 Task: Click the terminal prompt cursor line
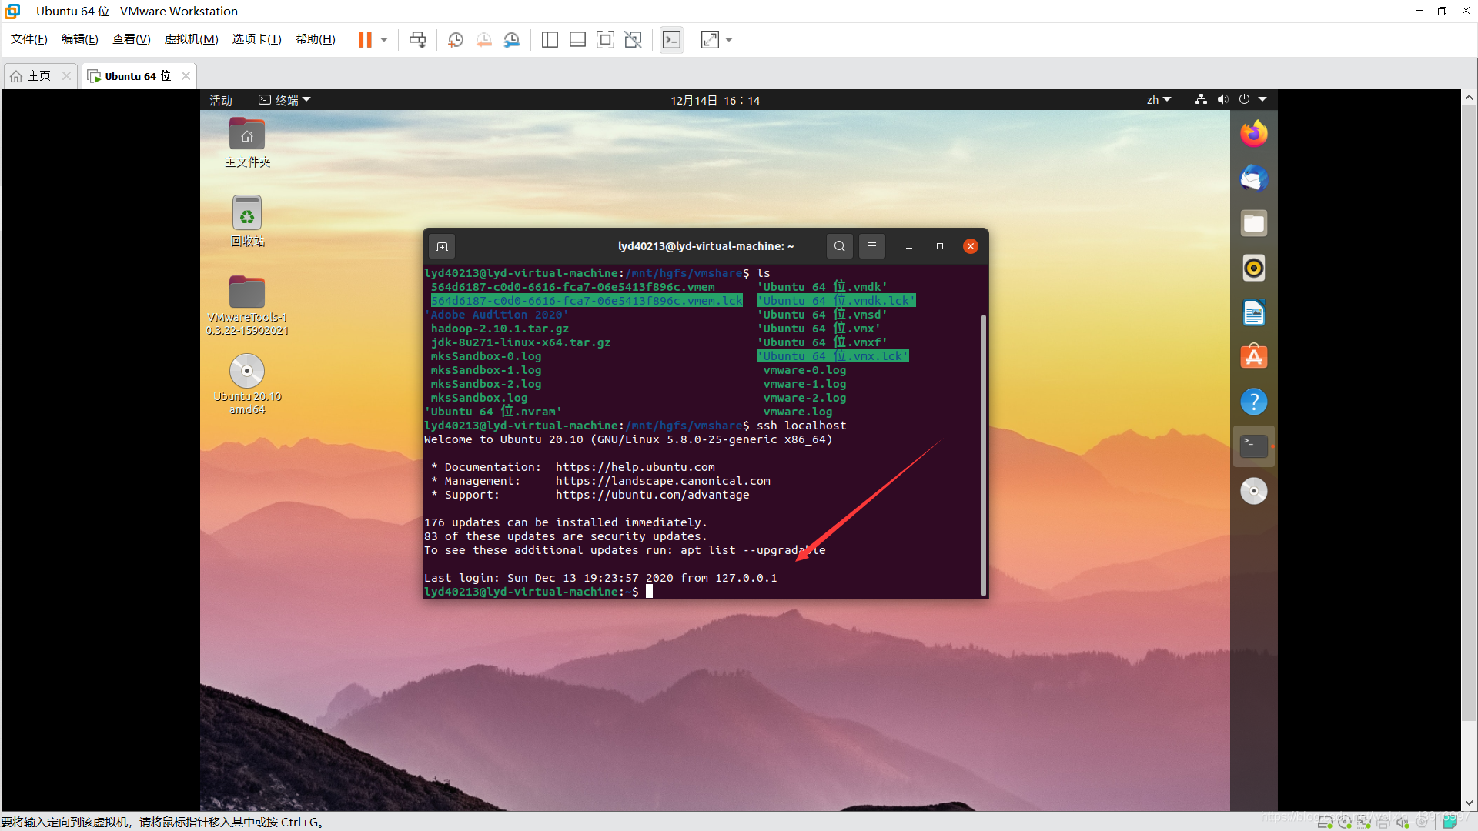[x=538, y=592]
